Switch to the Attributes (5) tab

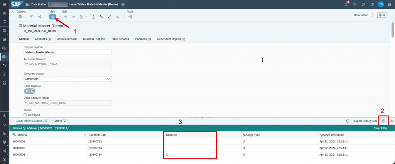click(43, 39)
